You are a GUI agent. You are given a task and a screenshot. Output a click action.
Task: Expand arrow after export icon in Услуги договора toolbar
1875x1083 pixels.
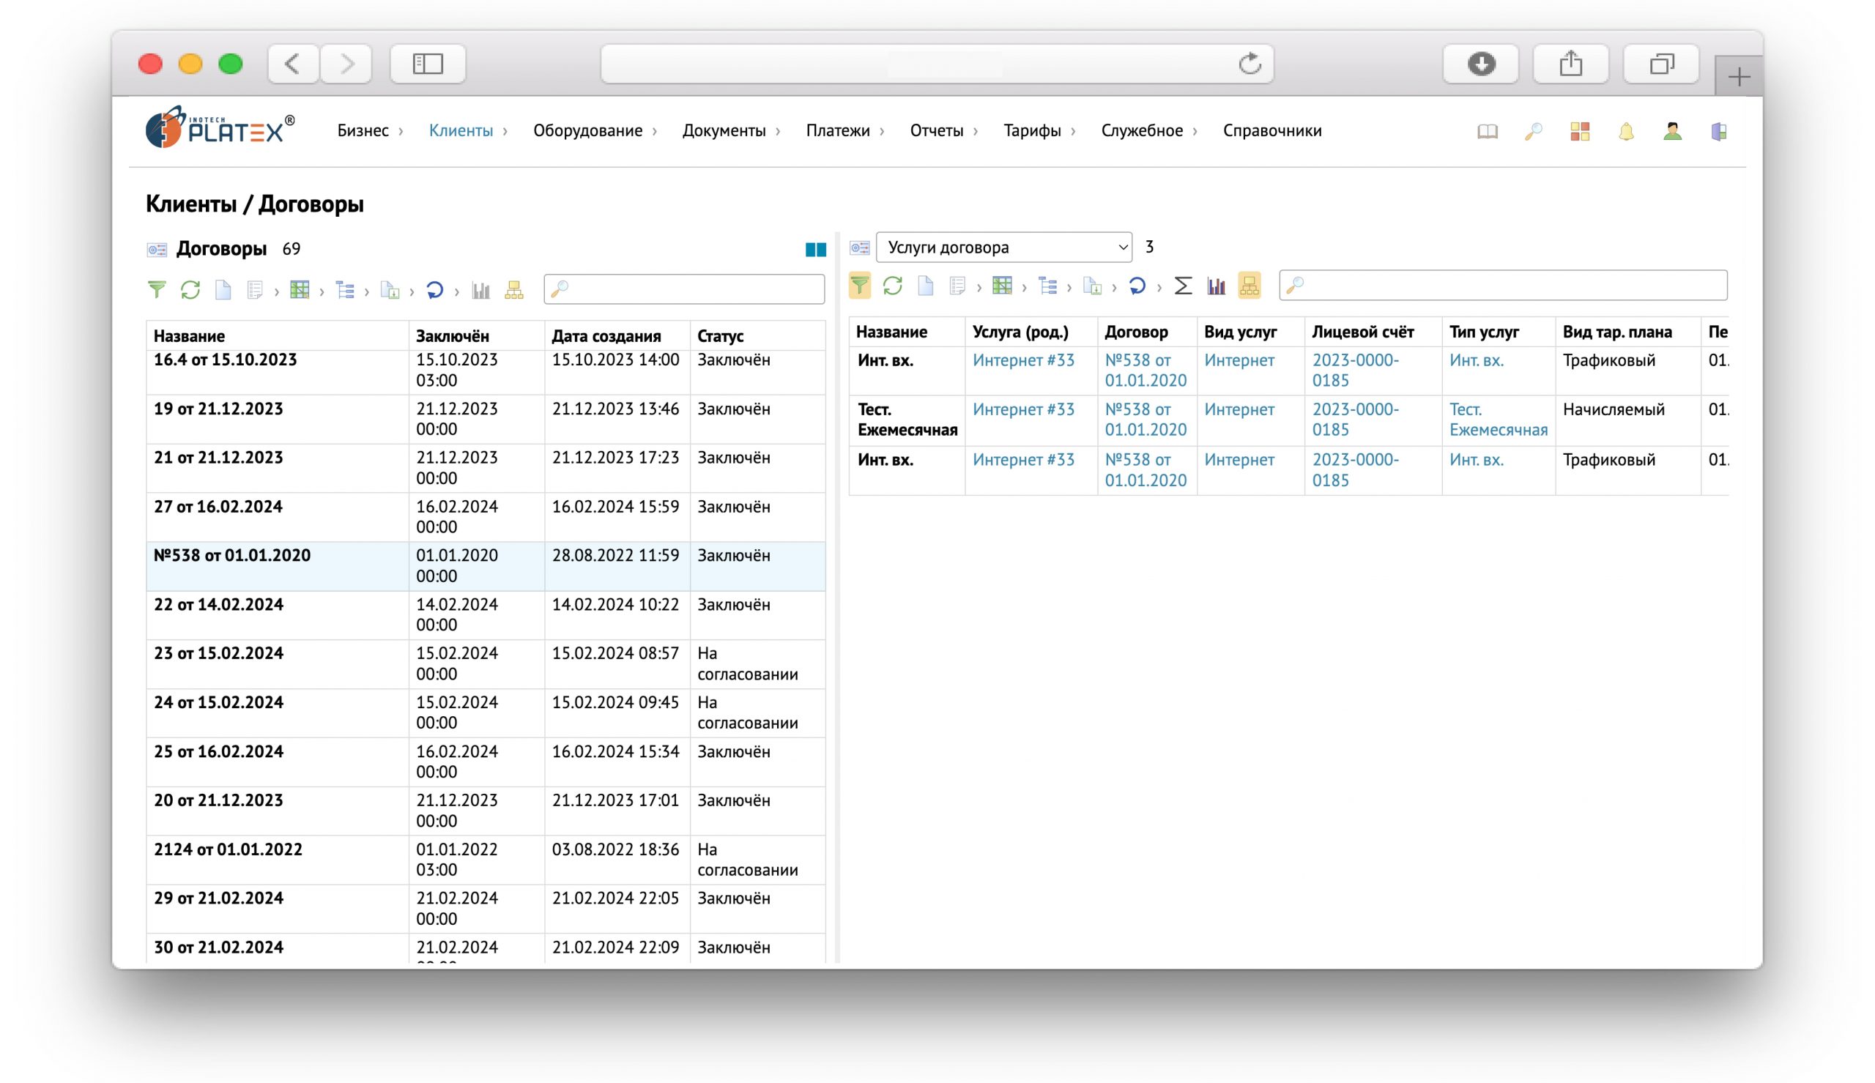click(1114, 288)
